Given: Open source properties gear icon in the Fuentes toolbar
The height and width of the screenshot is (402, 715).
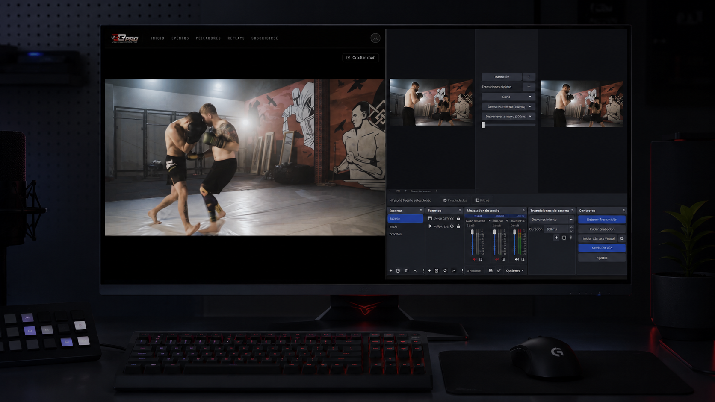Looking at the screenshot, I should click(445, 270).
